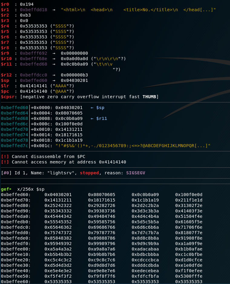Click the green gef prompt
The image size is (230, 284).
6,189
